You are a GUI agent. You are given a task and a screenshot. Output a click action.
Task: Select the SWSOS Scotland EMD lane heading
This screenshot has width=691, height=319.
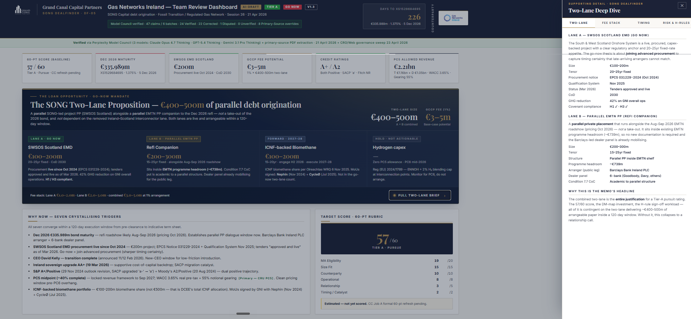point(50,147)
